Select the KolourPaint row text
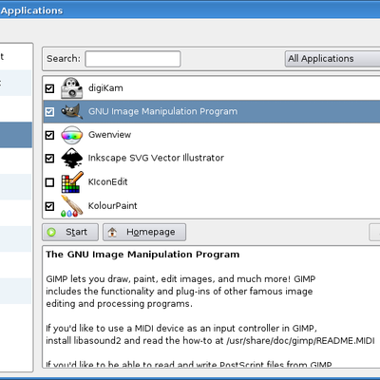 (112, 206)
